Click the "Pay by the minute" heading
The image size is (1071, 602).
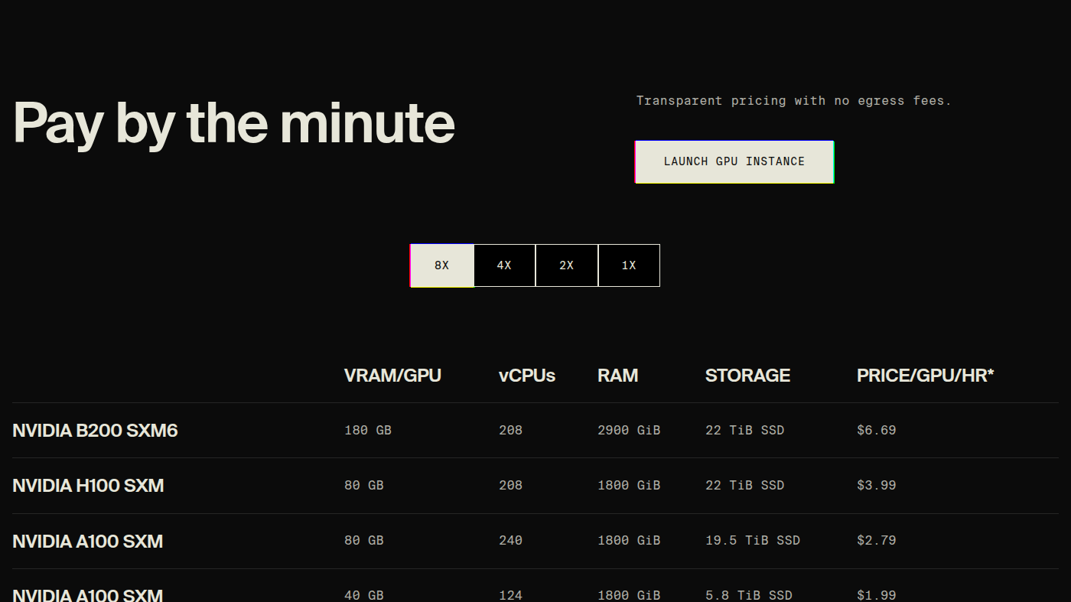click(234, 122)
